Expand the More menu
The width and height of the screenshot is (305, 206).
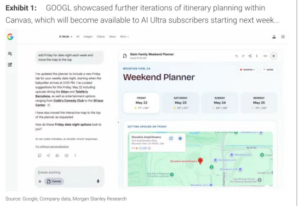[x=124, y=37]
